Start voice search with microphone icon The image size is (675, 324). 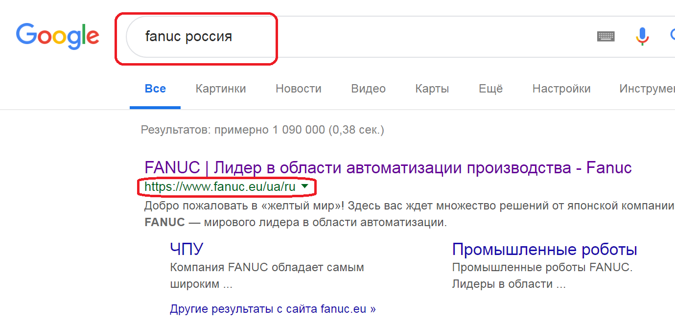pos(642,36)
